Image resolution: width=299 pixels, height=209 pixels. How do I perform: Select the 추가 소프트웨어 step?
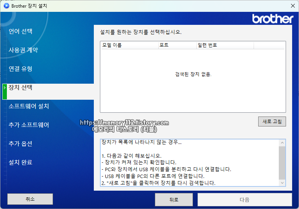29,125
